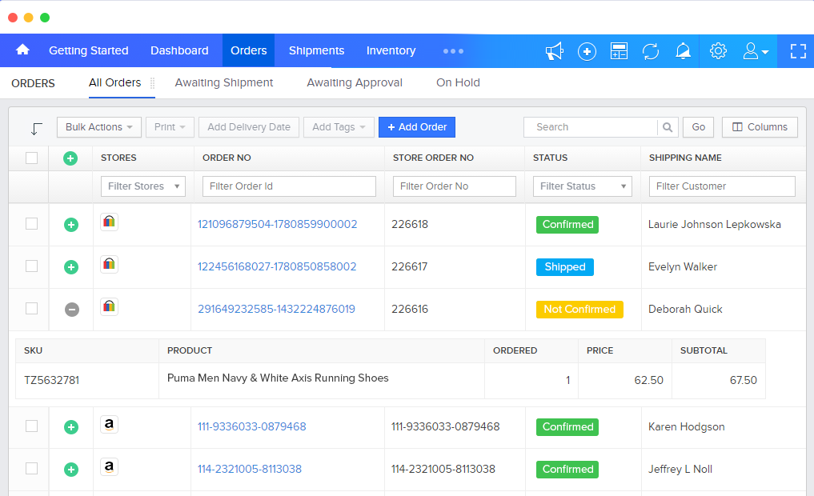Screen dimensions: 814x496
Task: Open the calculator icon in top bar
Action: 619,51
